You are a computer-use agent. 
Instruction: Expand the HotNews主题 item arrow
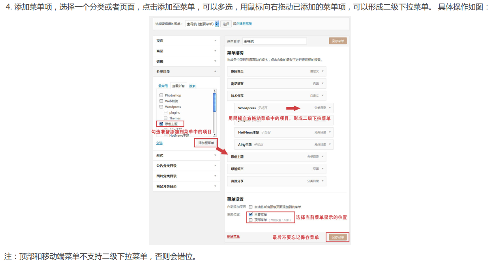330,132
